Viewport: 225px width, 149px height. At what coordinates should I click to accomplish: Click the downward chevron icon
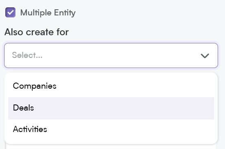coord(205,55)
